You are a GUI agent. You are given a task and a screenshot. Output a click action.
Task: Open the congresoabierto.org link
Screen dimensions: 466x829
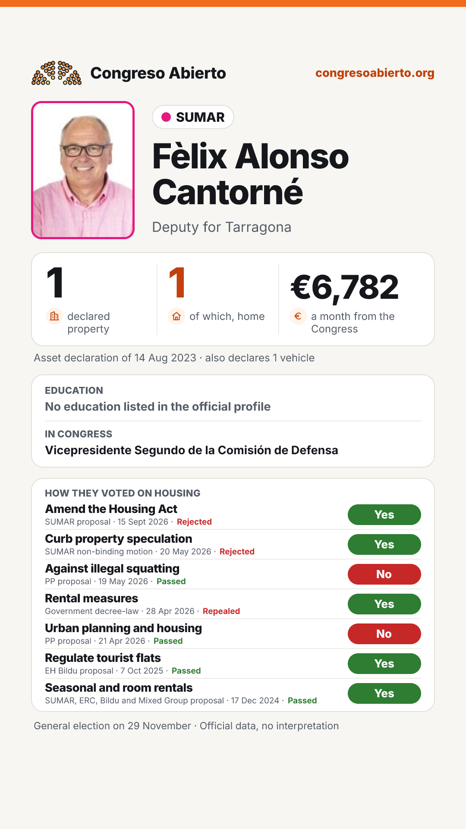point(375,73)
